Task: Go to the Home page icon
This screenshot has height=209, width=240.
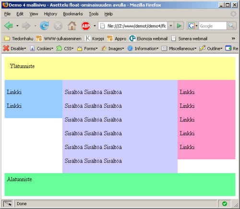Action: [72, 26]
